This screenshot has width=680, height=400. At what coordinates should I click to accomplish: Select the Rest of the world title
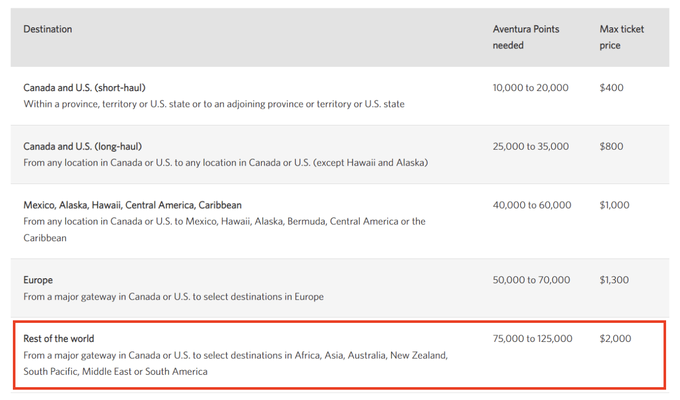coord(59,339)
